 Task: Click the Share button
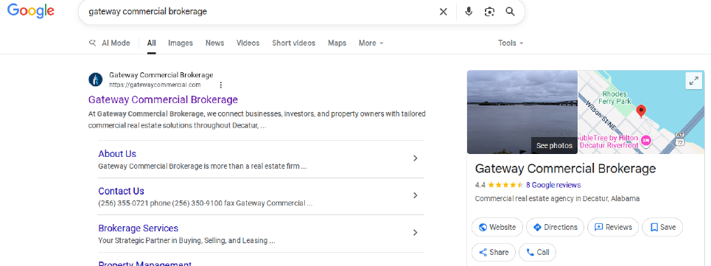pos(494,253)
